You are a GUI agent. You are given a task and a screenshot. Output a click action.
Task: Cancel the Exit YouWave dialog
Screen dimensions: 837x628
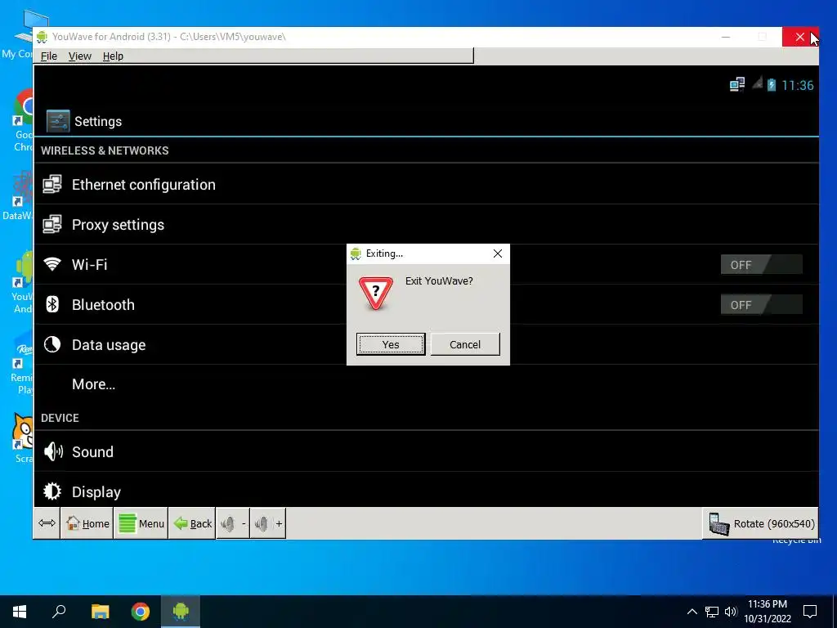click(465, 344)
